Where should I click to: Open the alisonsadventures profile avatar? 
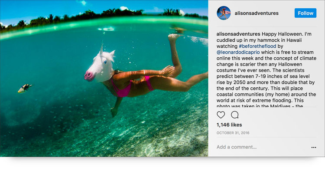pyautogui.click(x=224, y=13)
